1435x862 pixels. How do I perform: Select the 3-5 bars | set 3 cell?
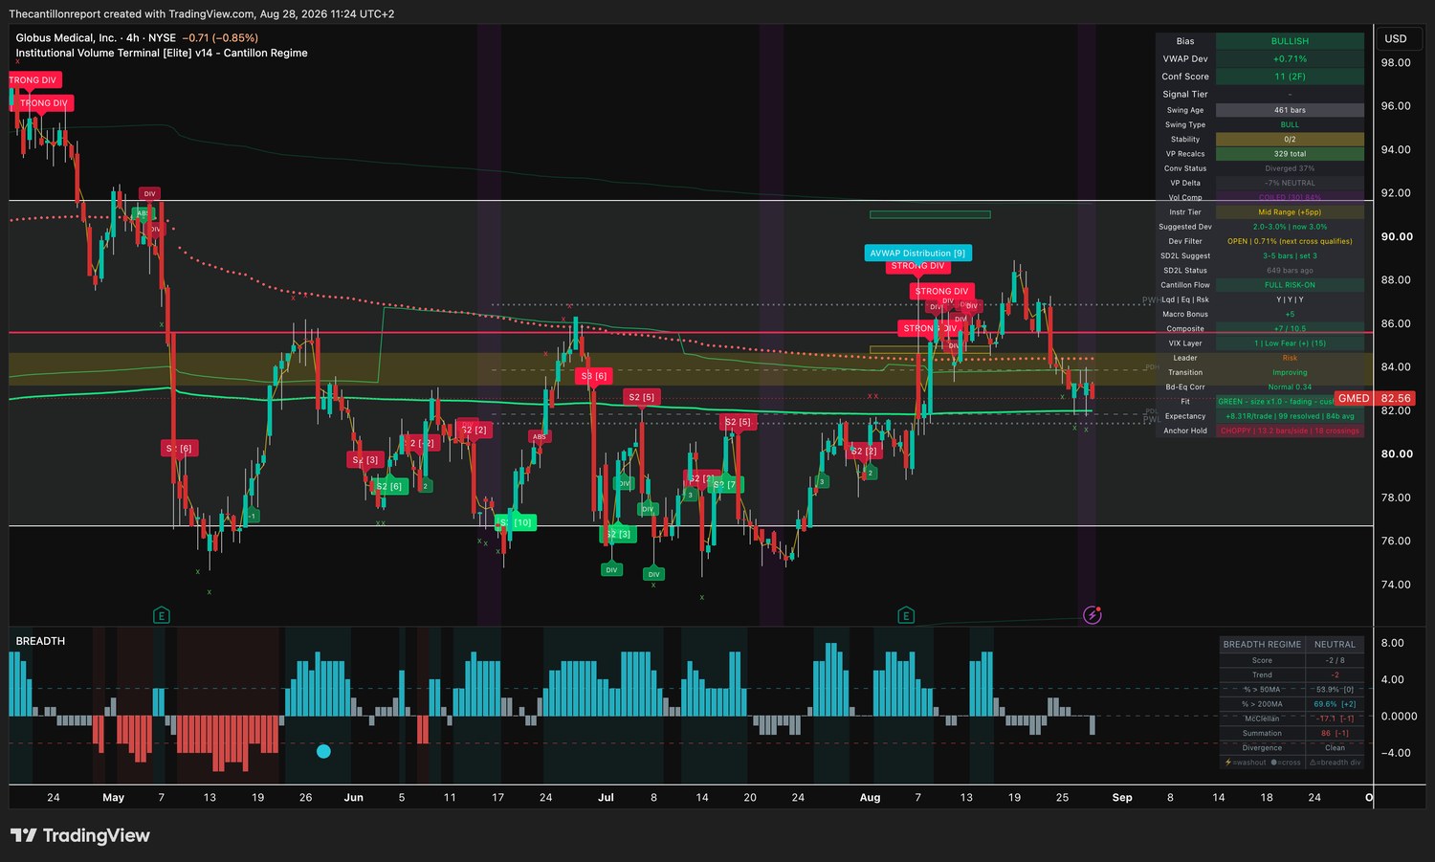(x=1290, y=255)
